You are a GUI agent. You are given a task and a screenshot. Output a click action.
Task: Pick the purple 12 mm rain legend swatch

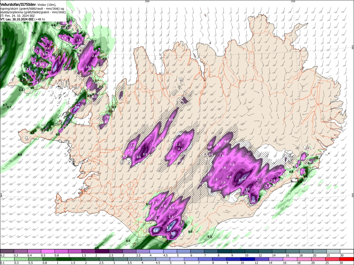pyautogui.click(x=262, y=259)
